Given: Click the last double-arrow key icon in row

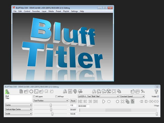Looking at the screenshot, I should [156, 101].
